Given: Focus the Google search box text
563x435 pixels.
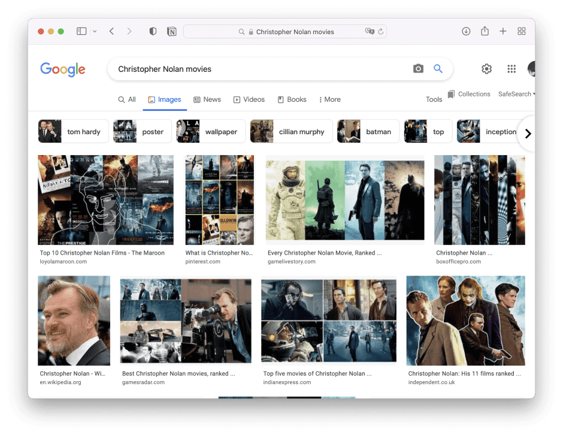Looking at the screenshot, I should tap(165, 69).
